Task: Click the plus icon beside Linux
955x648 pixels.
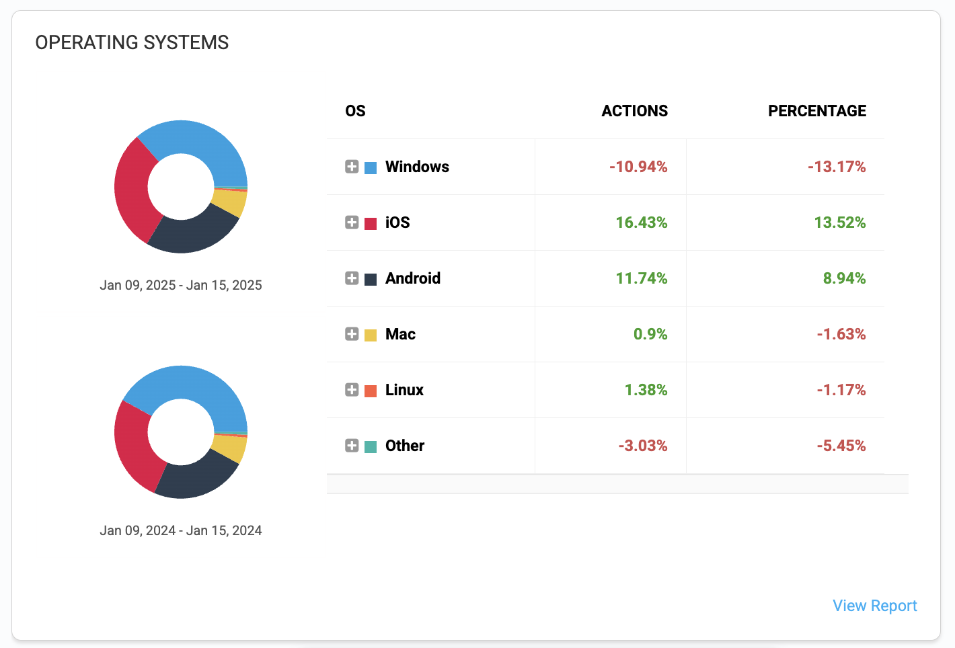Action: 352,390
